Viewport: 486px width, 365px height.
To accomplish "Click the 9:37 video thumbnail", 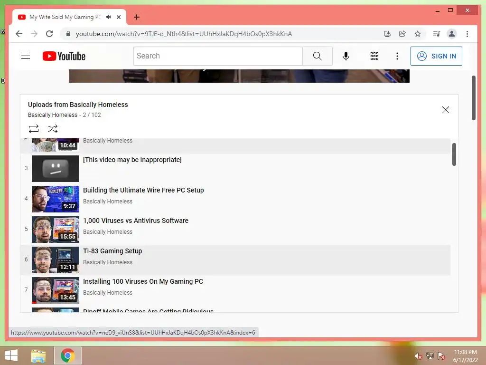I will (56, 199).
